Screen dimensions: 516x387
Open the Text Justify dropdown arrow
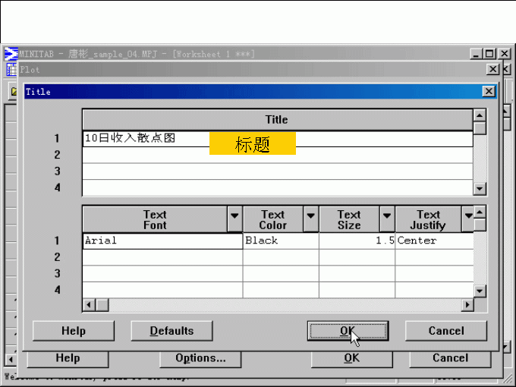[468, 217]
